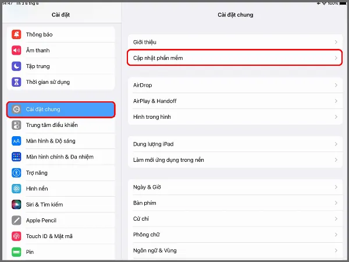Expand the Ngày & Giờ chevron
Screen dimensions: 349x262
pos(336,187)
